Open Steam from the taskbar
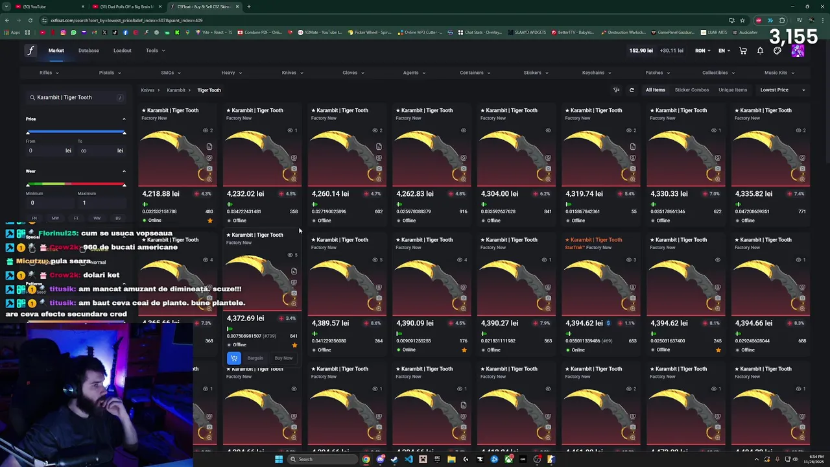The height and width of the screenshot is (467, 830). tap(394, 459)
